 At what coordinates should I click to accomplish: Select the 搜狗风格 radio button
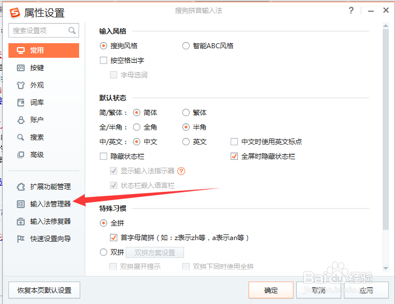(x=103, y=46)
